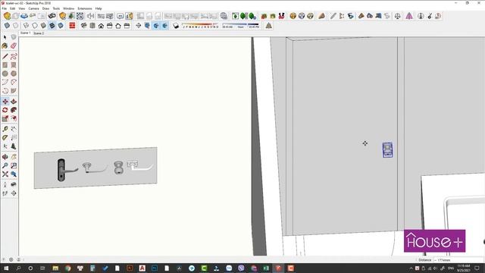The image size is (485, 273).
Task: Toggle Show/Hide Shadows button
Action: click(x=176, y=26)
